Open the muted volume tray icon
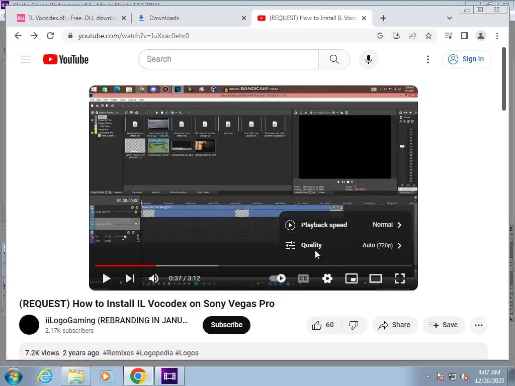Viewport: 515px width, 386px height. pyautogui.click(x=464, y=377)
